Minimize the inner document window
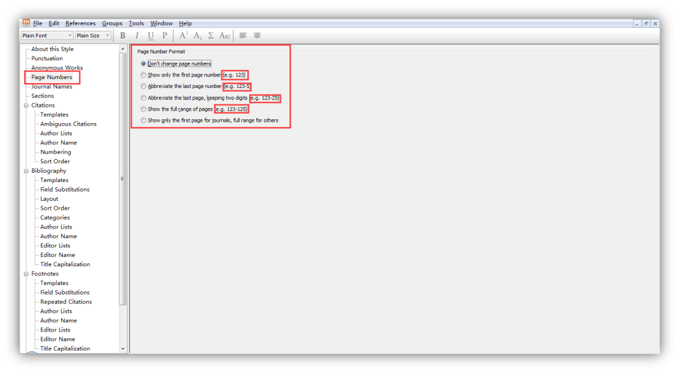The width and height of the screenshot is (679, 373). (636, 24)
